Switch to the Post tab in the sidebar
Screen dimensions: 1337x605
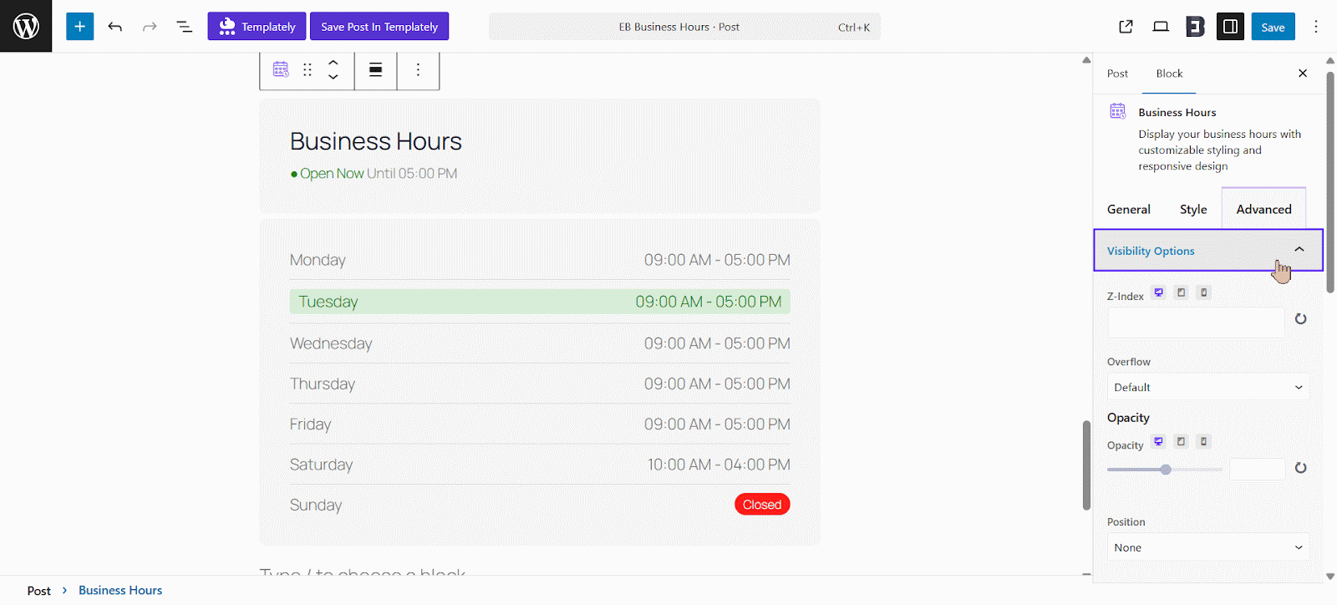[x=1117, y=74]
